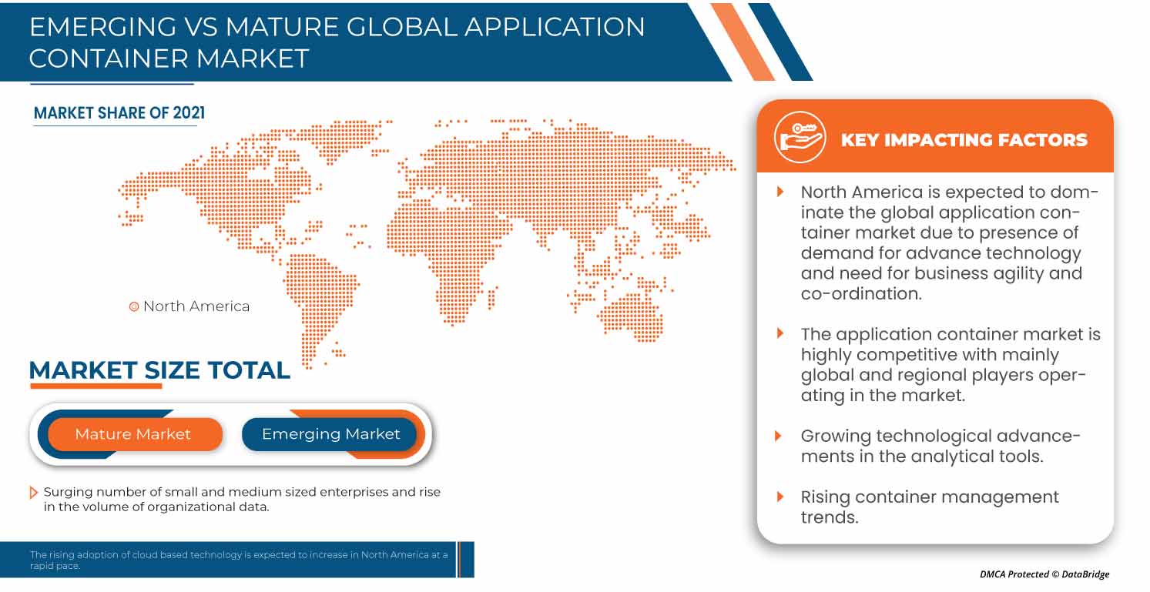
Task: Select the Emerging Market button
Action: pos(330,434)
